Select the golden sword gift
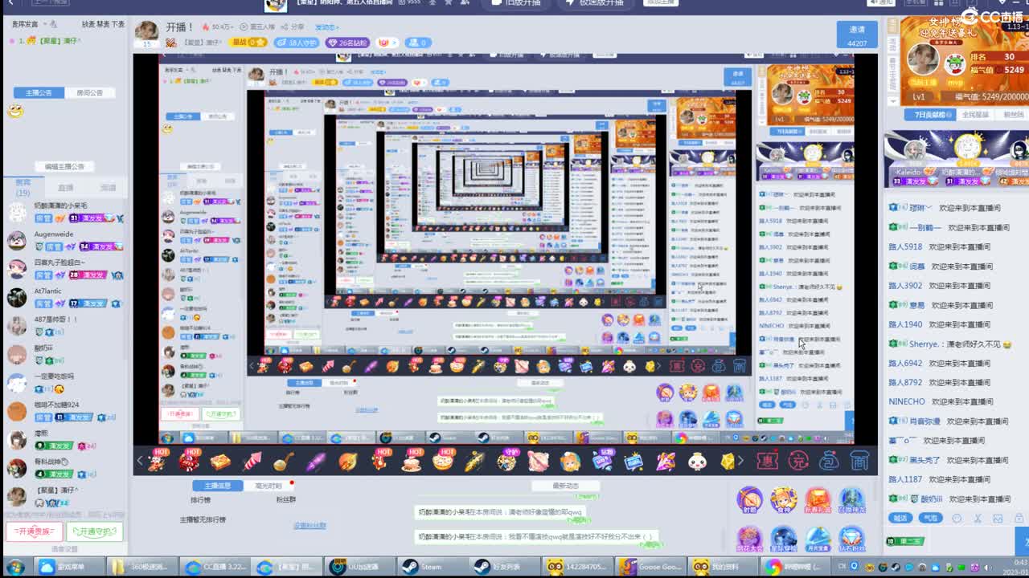The height and width of the screenshot is (578, 1029). click(x=475, y=461)
